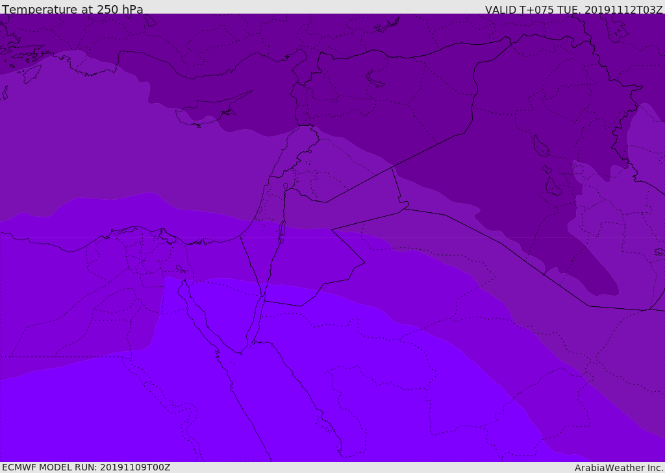665x473 pixels.
Task: Click the 'ECMWF MODEL RUN: 20191109T00Z' text
Action: 86,467
